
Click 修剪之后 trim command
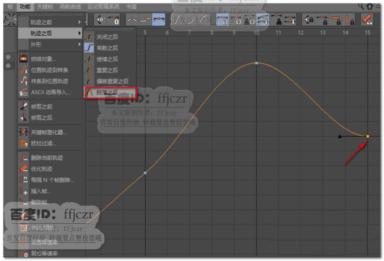pyautogui.click(x=50, y=118)
